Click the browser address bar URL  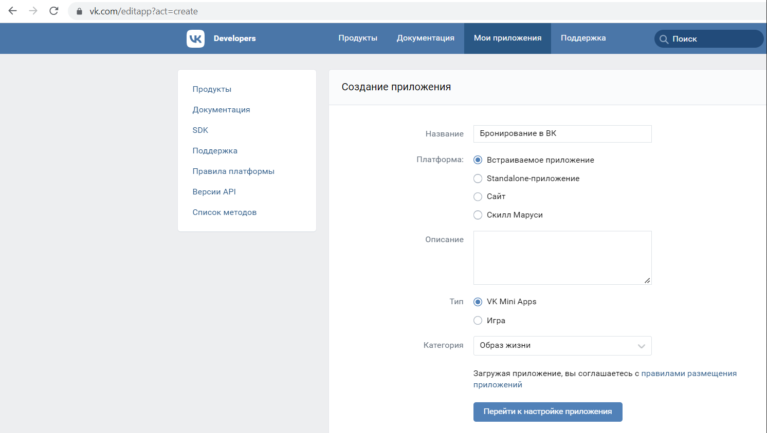(x=143, y=11)
